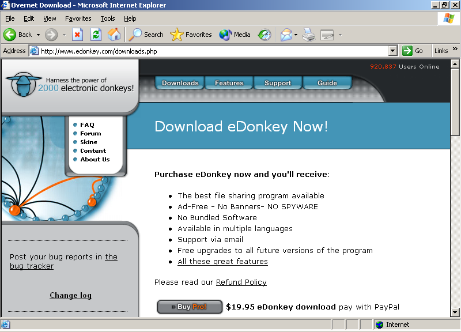Go to the Home page icon
This screenshot has width=461, height=332.
(x=114, y=35)
